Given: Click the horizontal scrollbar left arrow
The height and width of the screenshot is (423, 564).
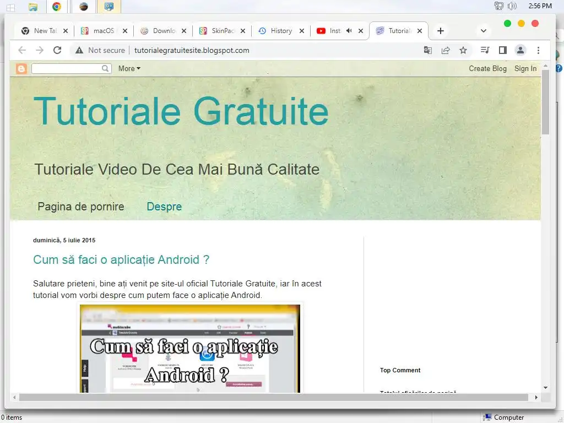Looking at the screenshot, I should pos(14,398).
